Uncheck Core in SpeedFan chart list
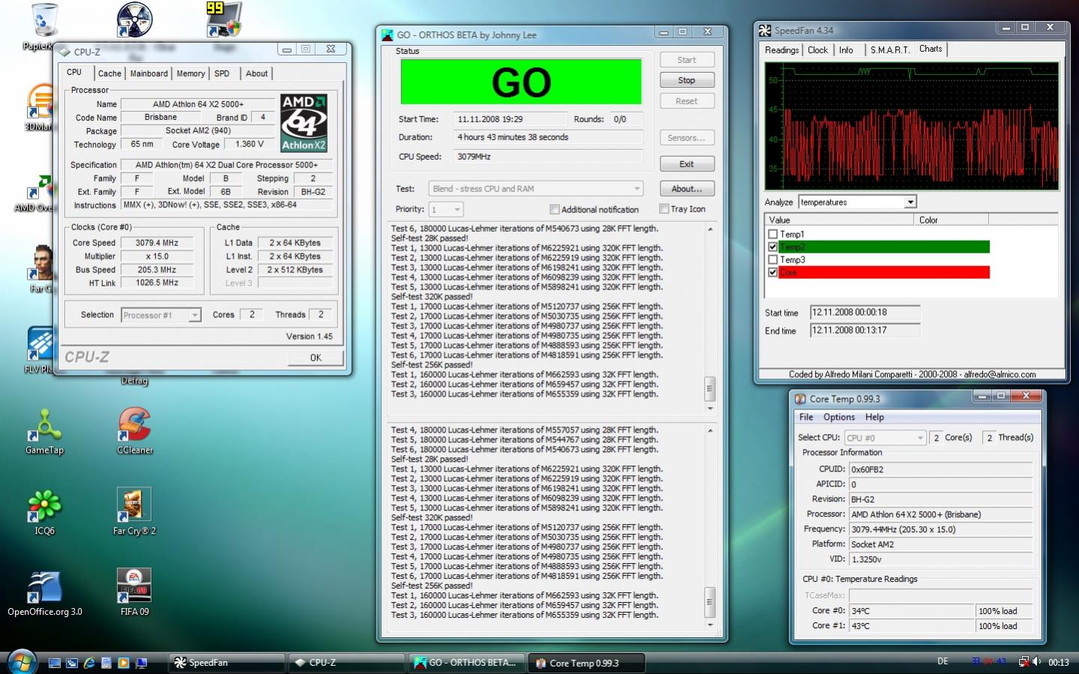Image resolution: width=1079 pixels, height=674 pixels. [x=772, y=272]
